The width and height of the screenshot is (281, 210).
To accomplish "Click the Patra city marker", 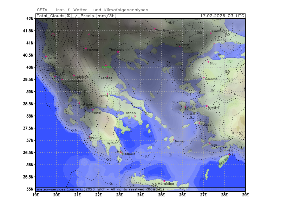I will (x=93, y=110).
